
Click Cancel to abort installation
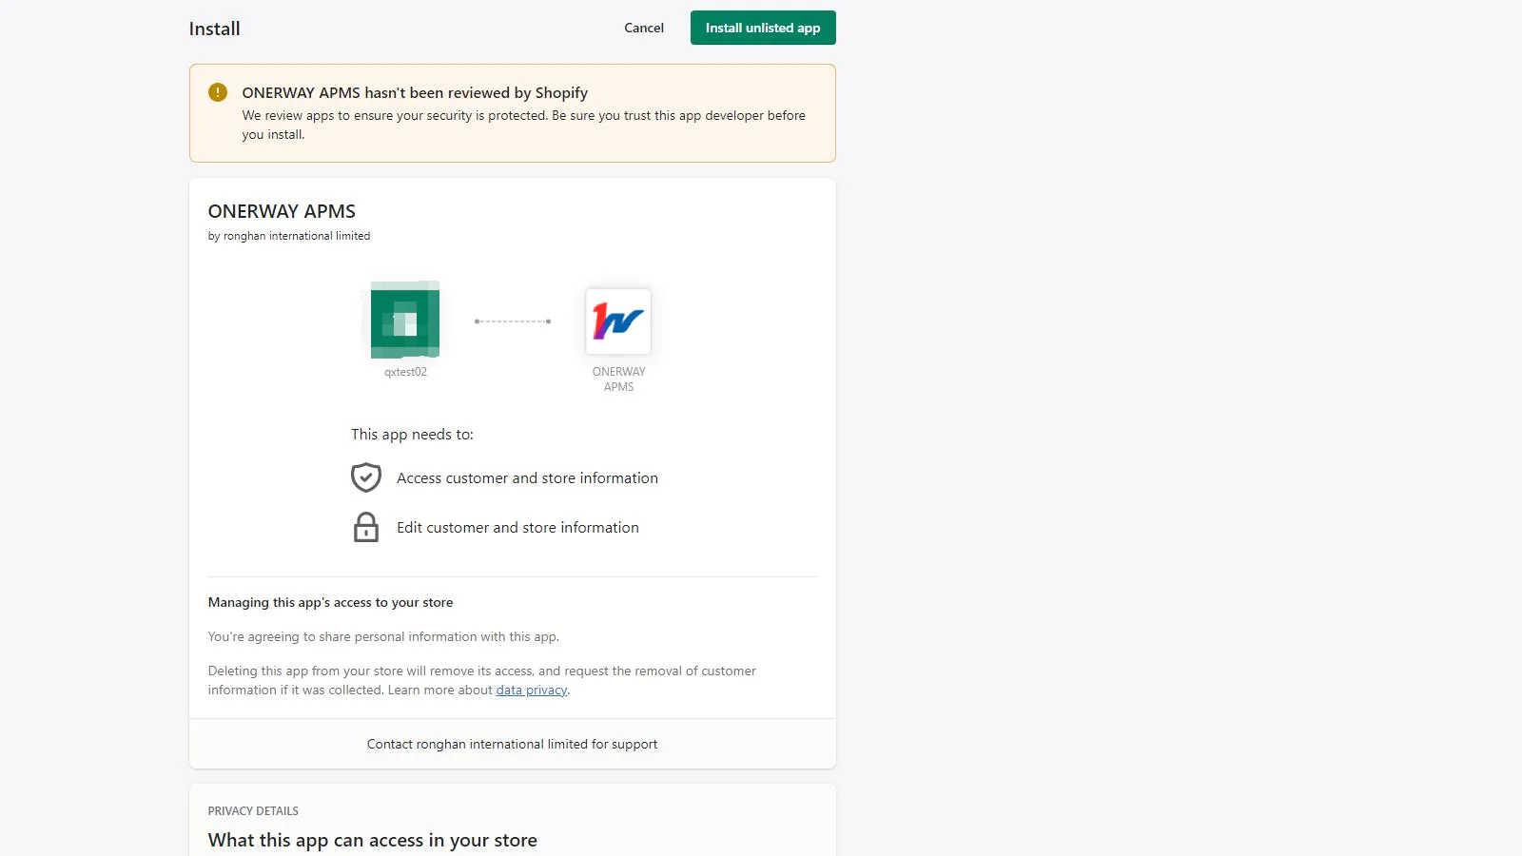644,28
